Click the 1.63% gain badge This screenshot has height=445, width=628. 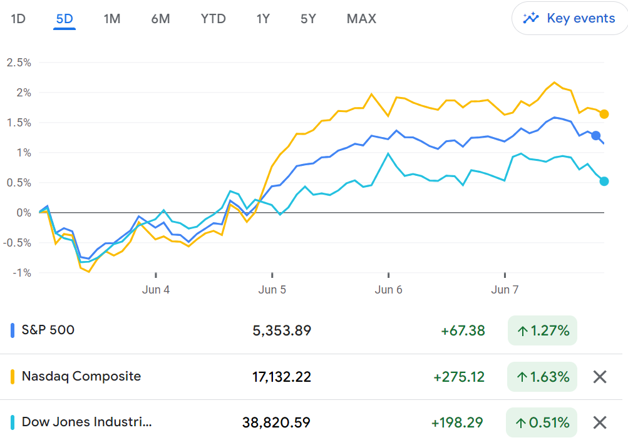click(x=542, y=377)
